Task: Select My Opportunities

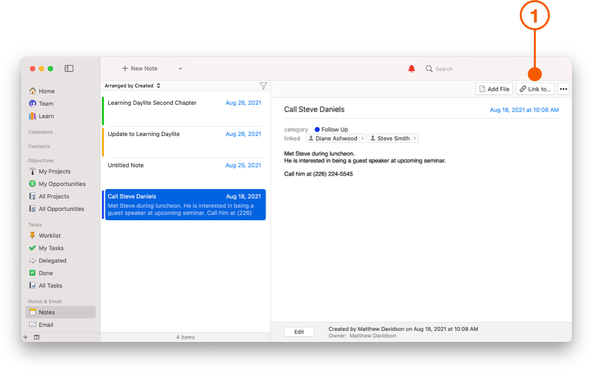Action: click(56, 183)
